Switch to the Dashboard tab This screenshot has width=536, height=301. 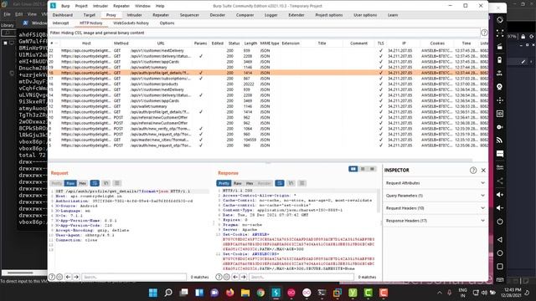tap(63, 15)
